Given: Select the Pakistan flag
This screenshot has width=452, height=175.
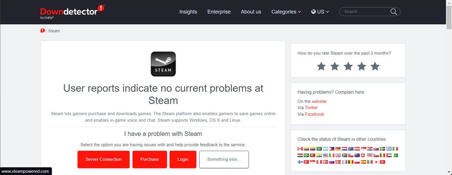Looking at the screenshot, I should pyautogui.click(x=395, y=155).
